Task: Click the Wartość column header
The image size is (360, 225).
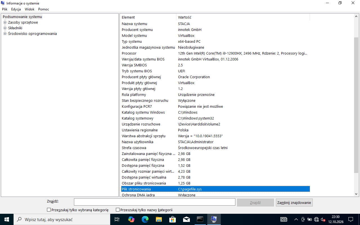Action: (243, 17)
